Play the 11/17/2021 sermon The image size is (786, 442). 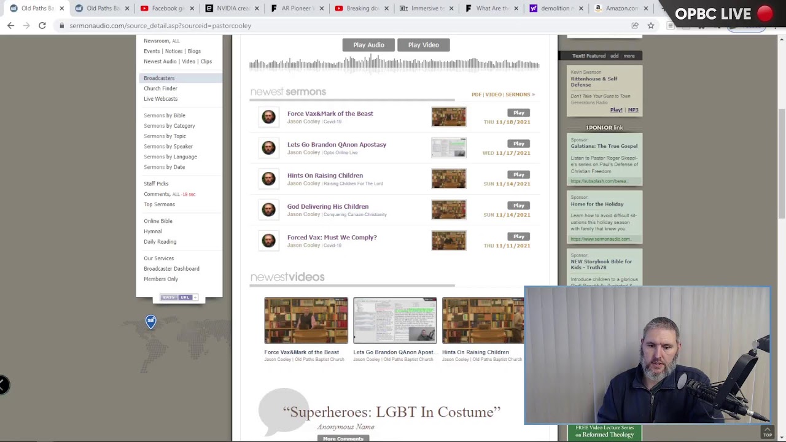coord(519,144)
